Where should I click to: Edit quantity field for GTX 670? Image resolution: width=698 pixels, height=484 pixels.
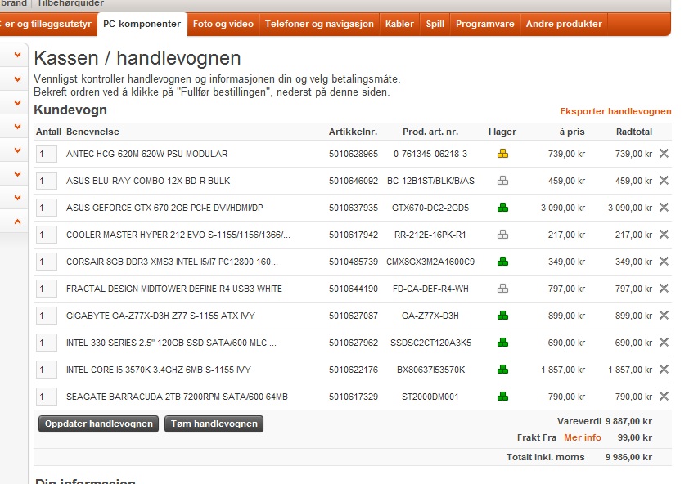tap(47, 208)
